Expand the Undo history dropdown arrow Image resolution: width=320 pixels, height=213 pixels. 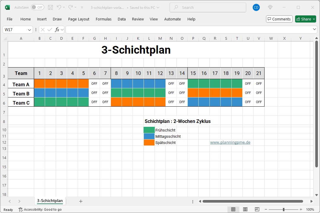pyautogui.click(x=63, y=7)
